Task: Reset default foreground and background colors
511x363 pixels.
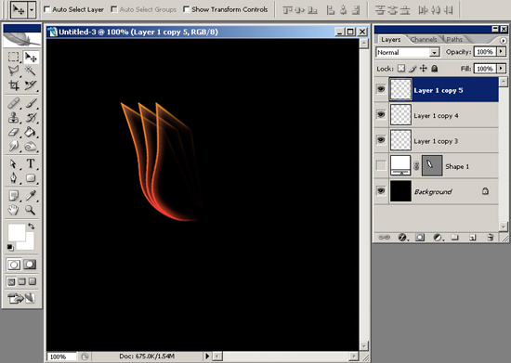Action: [x=10, y=248]
